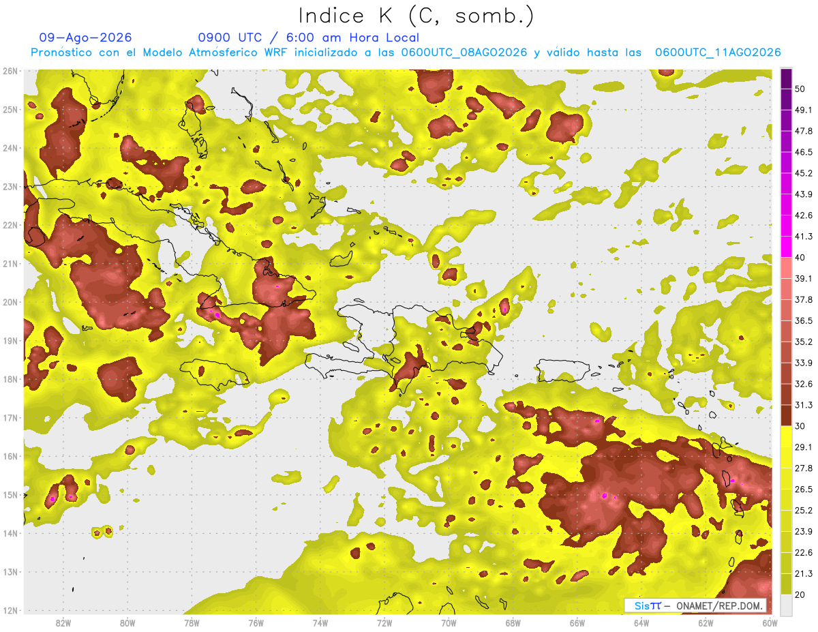This screenshot has height=632, width=818.
Task: Click the colorbar value 46.5
Action: [x=803, y=152]
